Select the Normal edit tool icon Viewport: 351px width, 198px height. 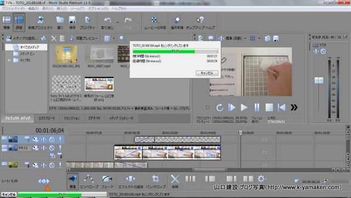pyautogui.click(x=72, y=181)
